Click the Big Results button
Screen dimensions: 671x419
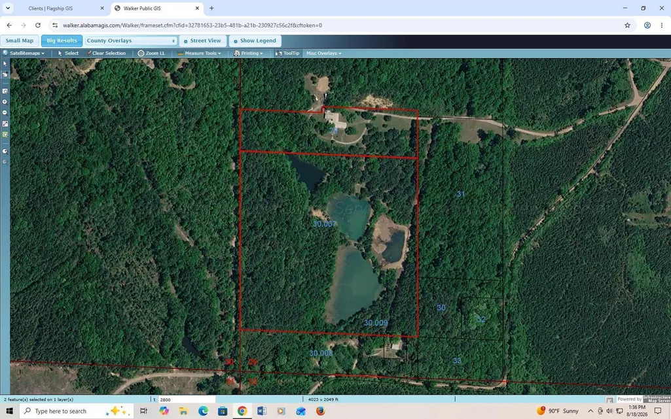(62, 41)
